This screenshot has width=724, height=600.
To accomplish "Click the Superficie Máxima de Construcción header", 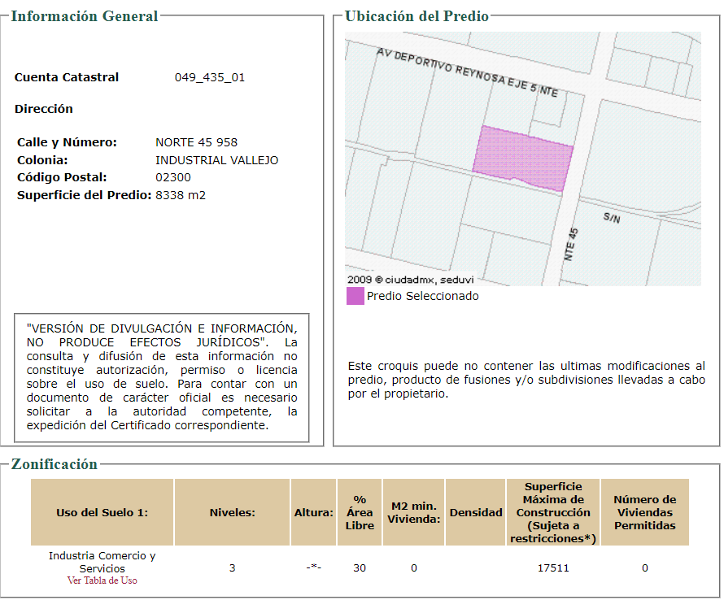I will tap(553, 512).
